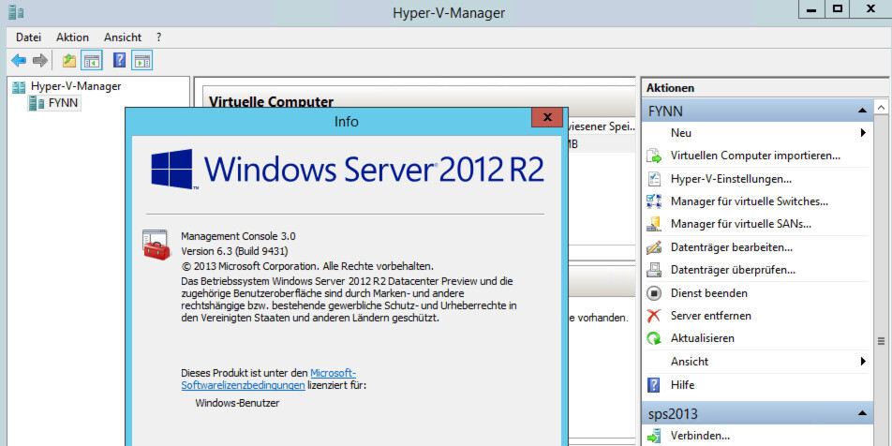Screen dimensions: 892x446
Task: Click the Verbinden icon under sps2013
Action: pos(654,437)
